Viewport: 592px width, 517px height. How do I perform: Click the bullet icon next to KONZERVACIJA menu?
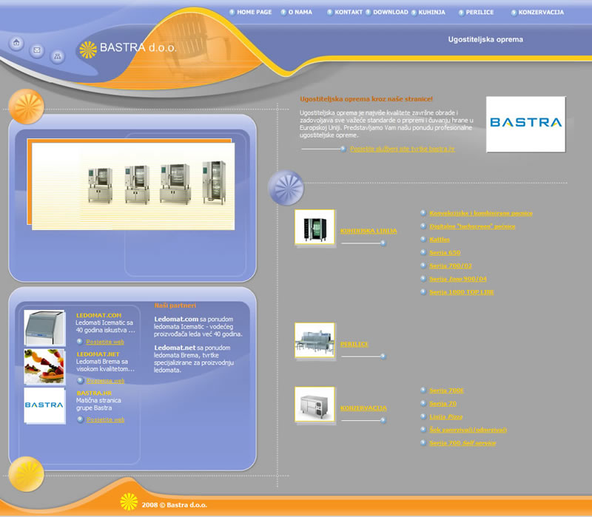[514, 13]
